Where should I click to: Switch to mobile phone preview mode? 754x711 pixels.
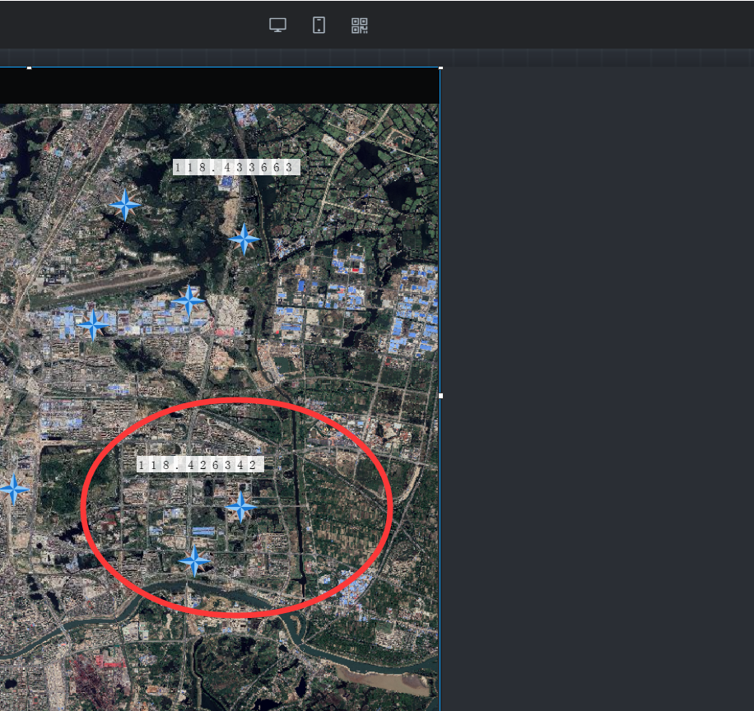[x=319, y=26]
